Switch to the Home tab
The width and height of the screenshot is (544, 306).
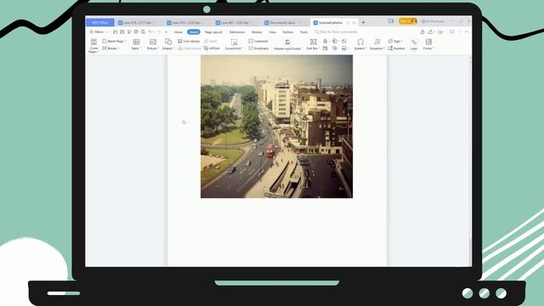click(178, 32)
